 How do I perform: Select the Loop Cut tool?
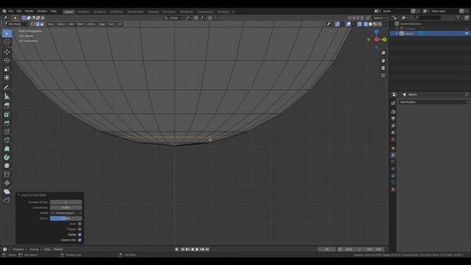click(x=7, y=132)
